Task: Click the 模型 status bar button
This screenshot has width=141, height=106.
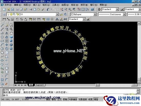Action: pyautogui.click(x=96, y=99)
